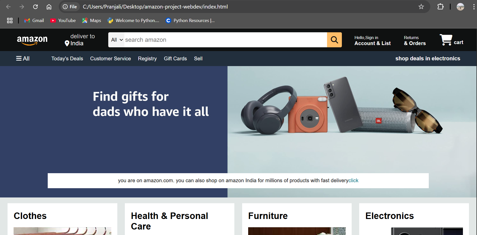Follow the blue 'click' link
Image resolution: width=477 pixels, height=235 pixels.
(353, 180)
